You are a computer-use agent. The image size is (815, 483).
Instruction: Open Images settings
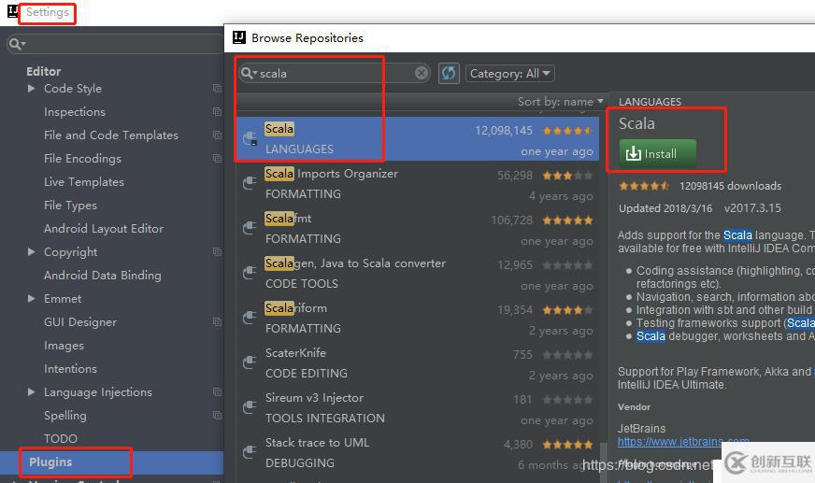[64, 346]
